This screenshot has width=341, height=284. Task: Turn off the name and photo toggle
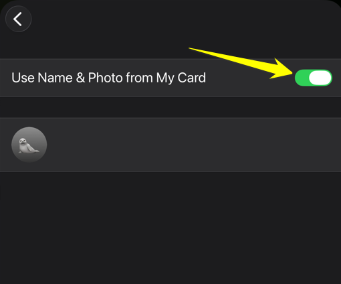coord(314,78)
